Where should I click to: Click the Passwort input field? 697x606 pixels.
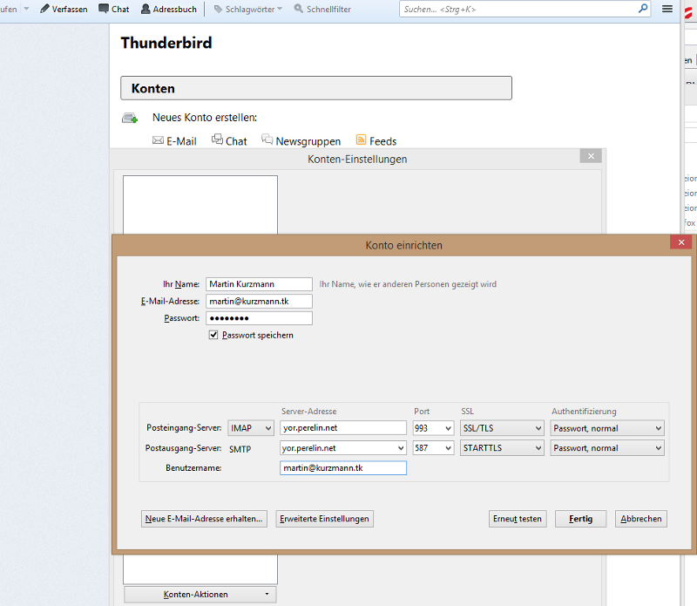point(259,318)
